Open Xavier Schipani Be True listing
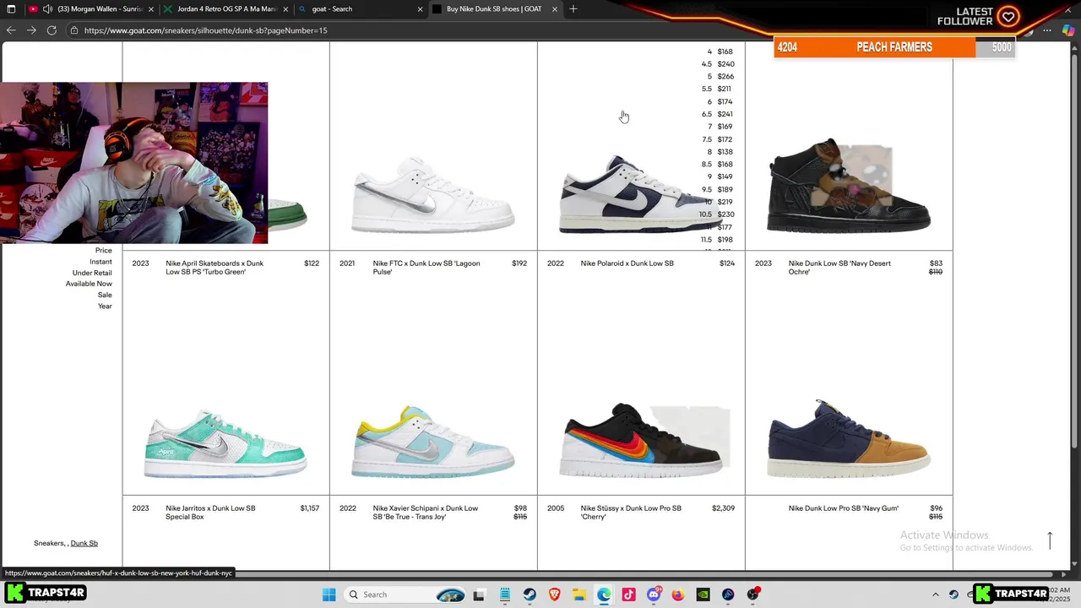Screen dimensions: 1081x608 pos(426,513)
